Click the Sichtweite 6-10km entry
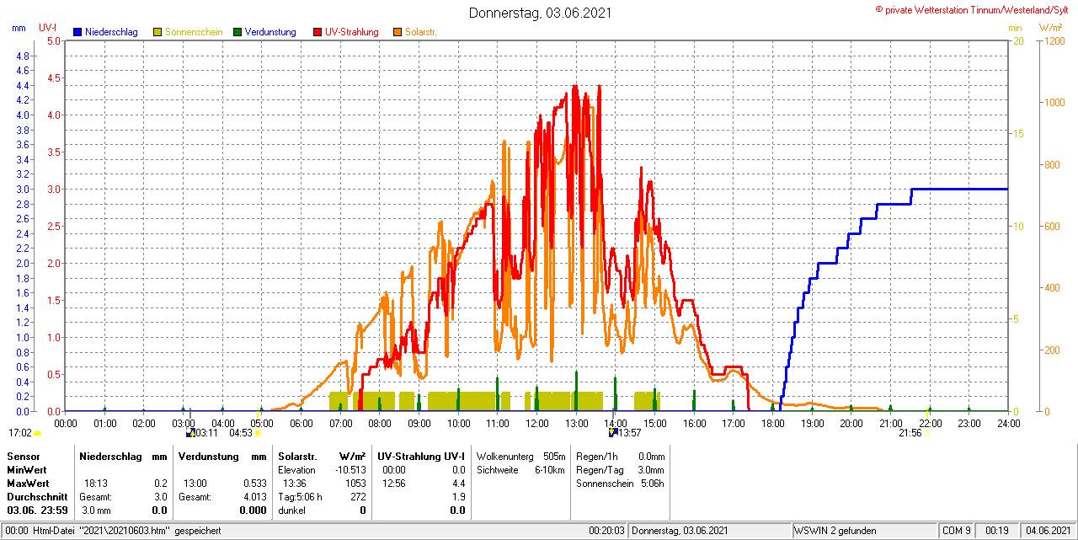The height and width of the screenshot is (540, 1078). click(520, 469)
